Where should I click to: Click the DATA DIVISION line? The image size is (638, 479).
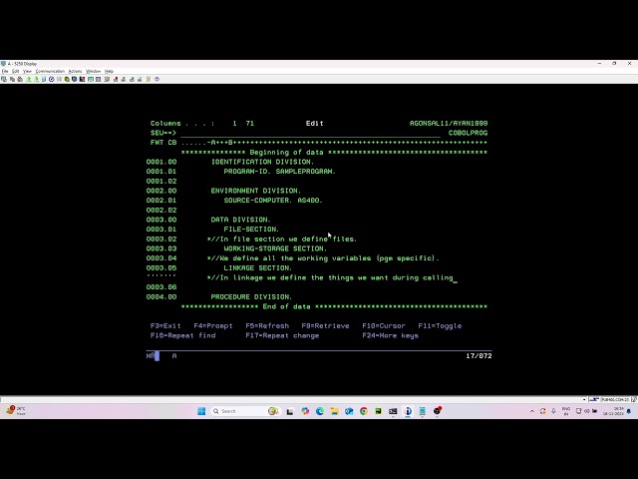click(x=240, y=220)
